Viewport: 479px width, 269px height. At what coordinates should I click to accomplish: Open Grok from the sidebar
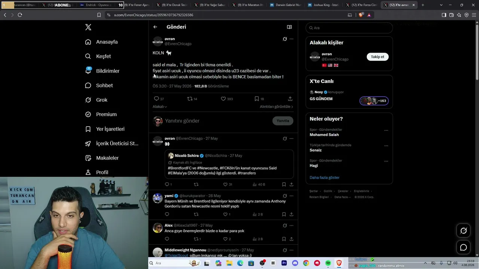[96, 100]
